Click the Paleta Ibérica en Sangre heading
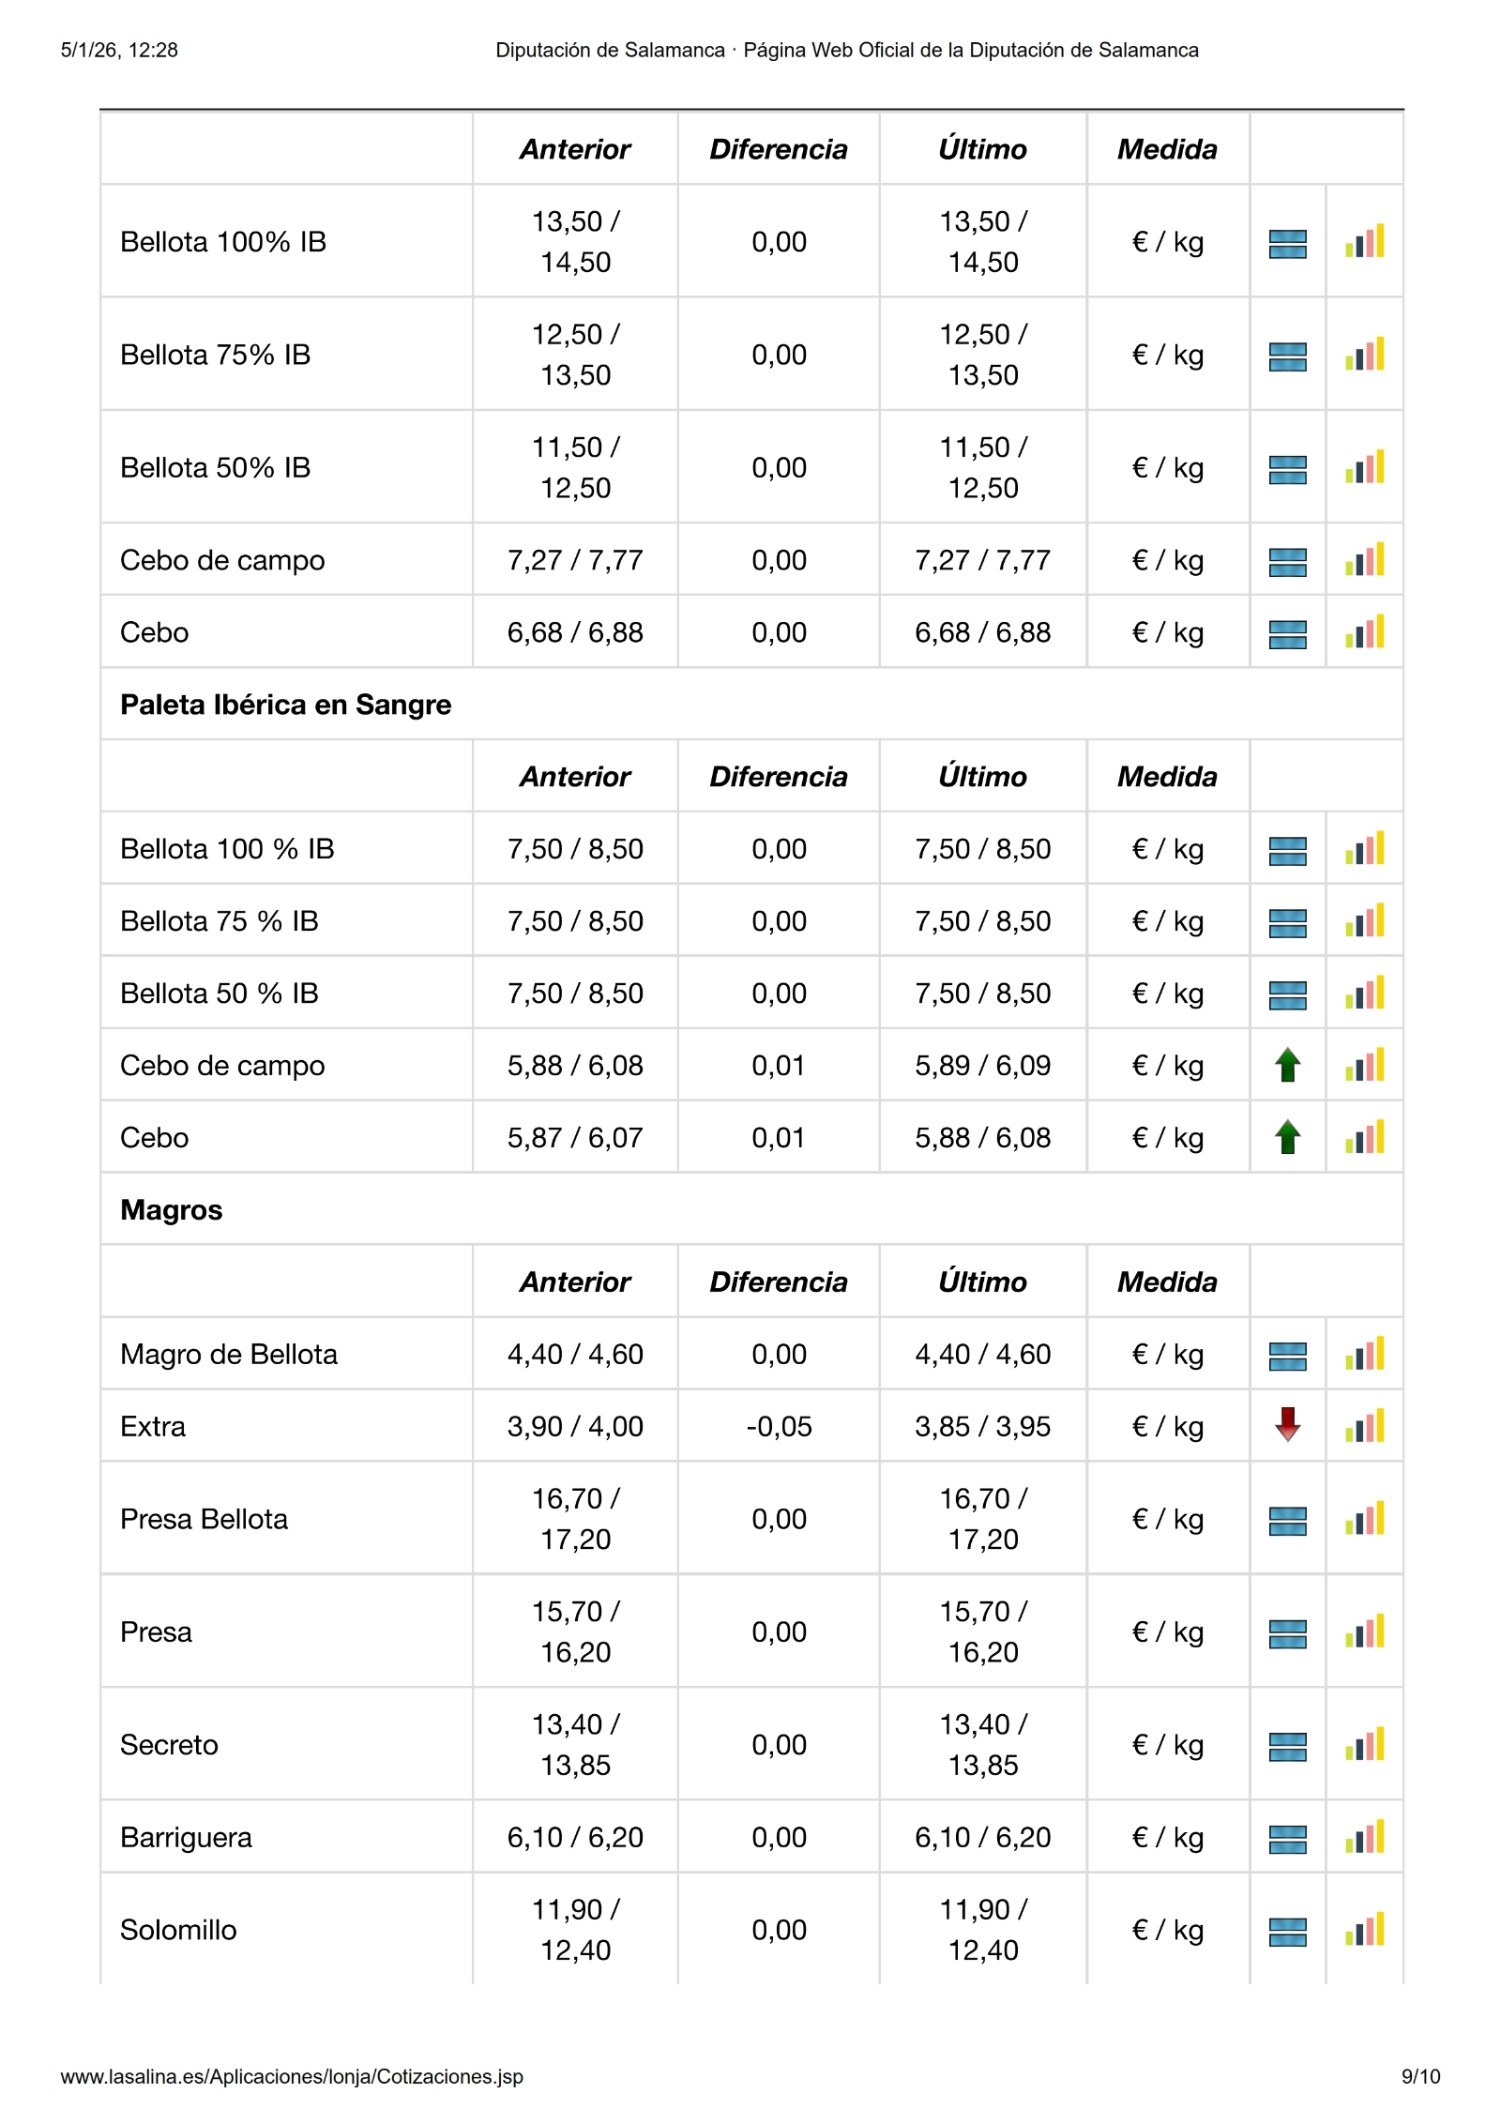 point(285,705)
